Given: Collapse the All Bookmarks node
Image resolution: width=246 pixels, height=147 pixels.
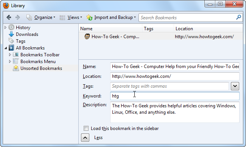Looking at the screenshot, I should 6,48.
